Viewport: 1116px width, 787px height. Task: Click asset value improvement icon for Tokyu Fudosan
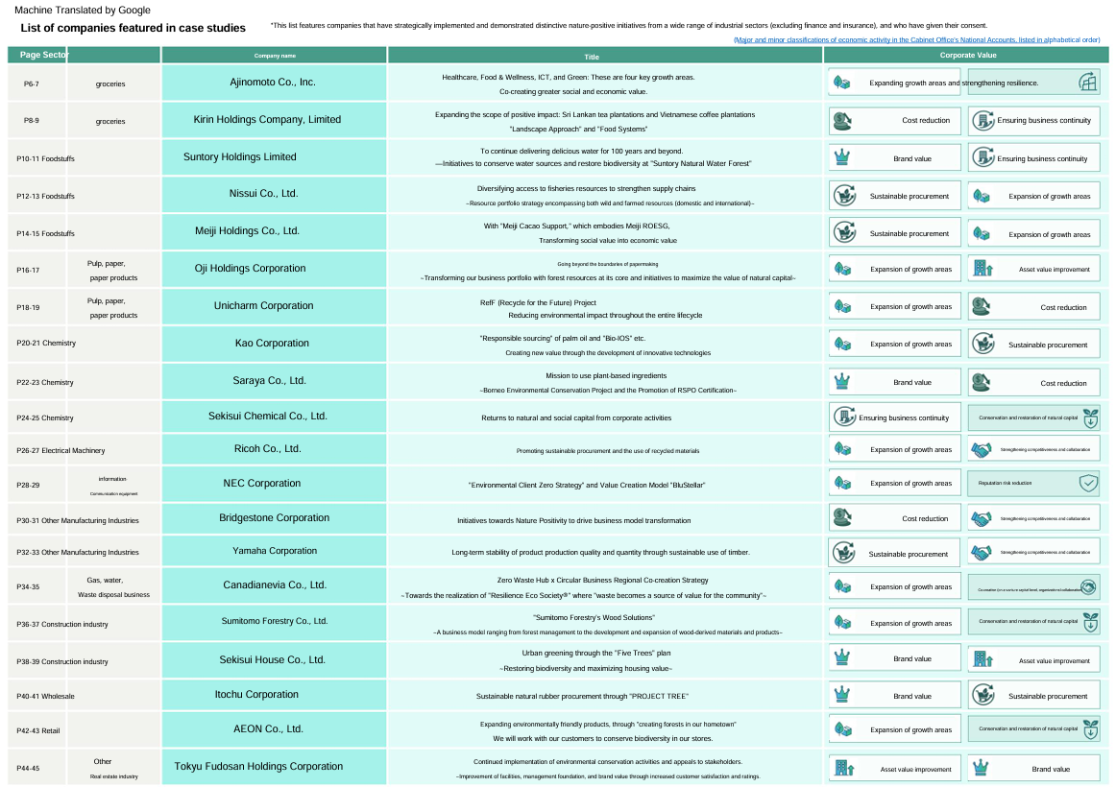(842, 768)
